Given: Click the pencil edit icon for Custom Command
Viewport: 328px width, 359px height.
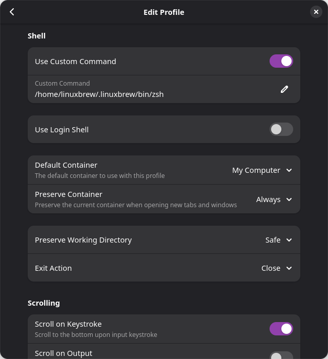Looking at the screenshot, I should 284,89.
